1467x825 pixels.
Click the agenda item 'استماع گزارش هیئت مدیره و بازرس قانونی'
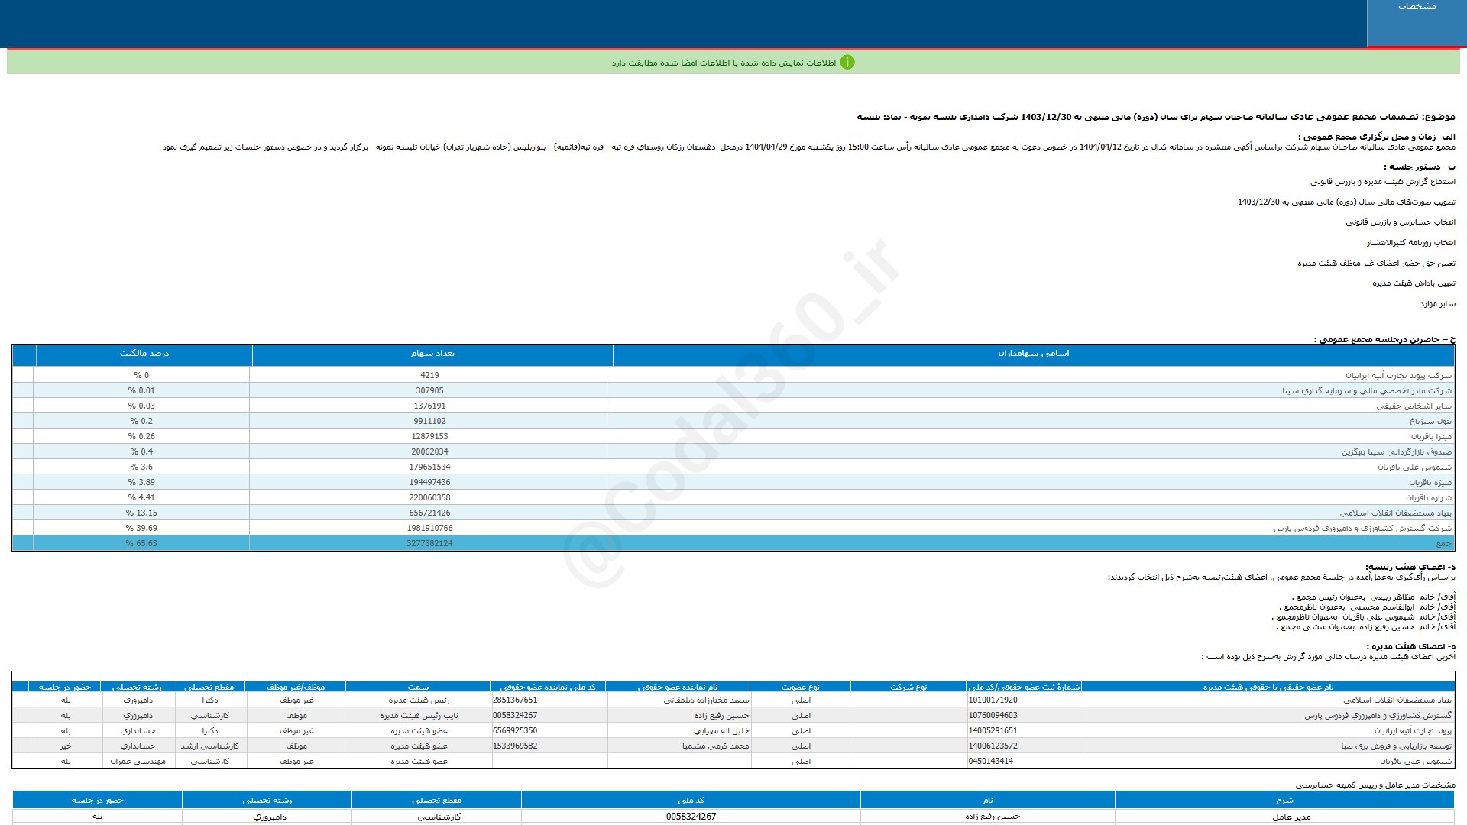pos(1383,182)
